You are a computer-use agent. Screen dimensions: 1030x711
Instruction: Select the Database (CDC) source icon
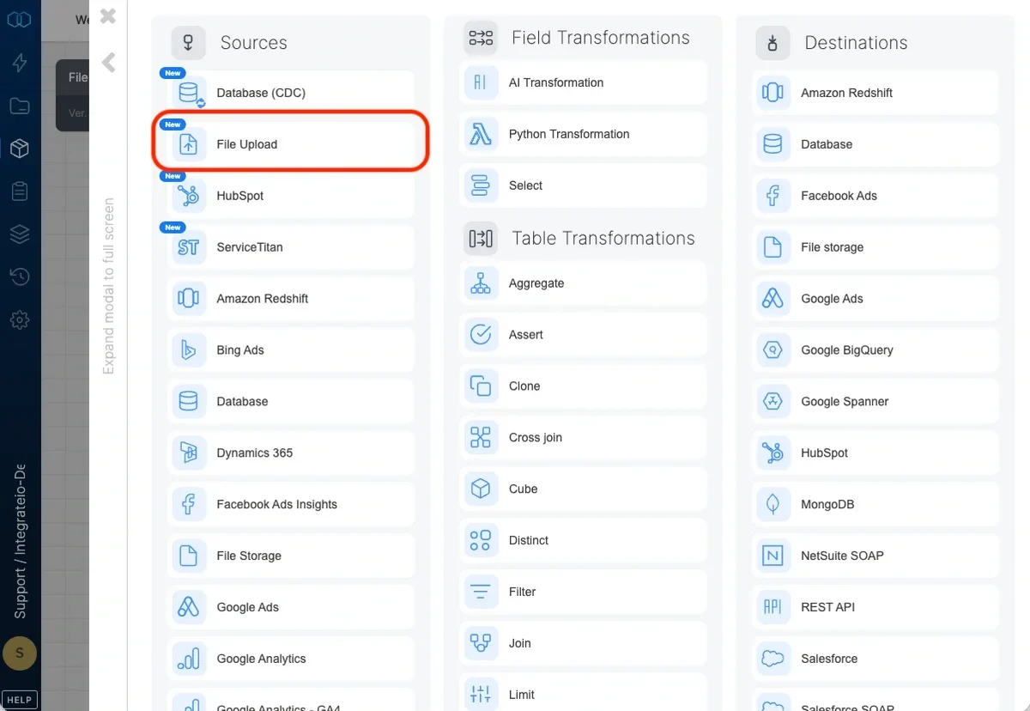click(188, 93)
